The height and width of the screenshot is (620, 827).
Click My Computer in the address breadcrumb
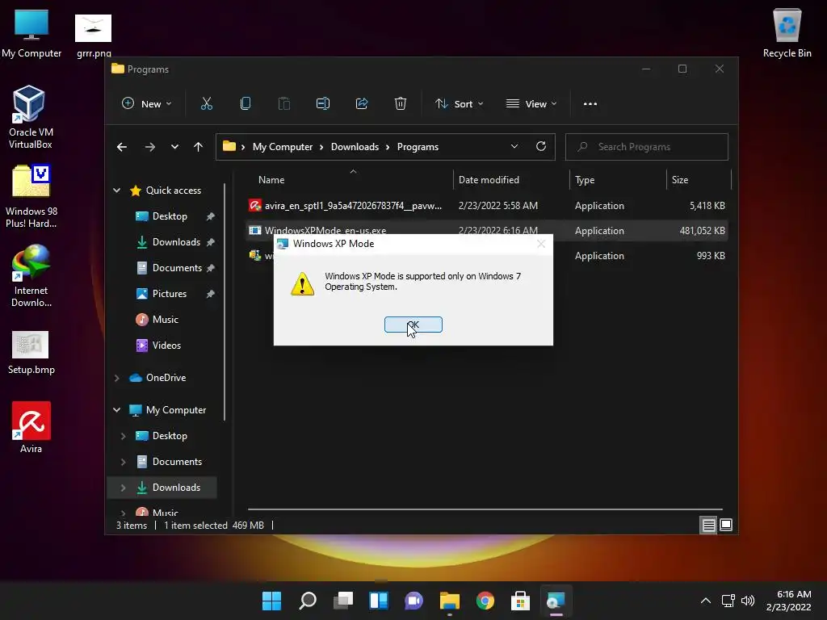(x=283, y=147)
